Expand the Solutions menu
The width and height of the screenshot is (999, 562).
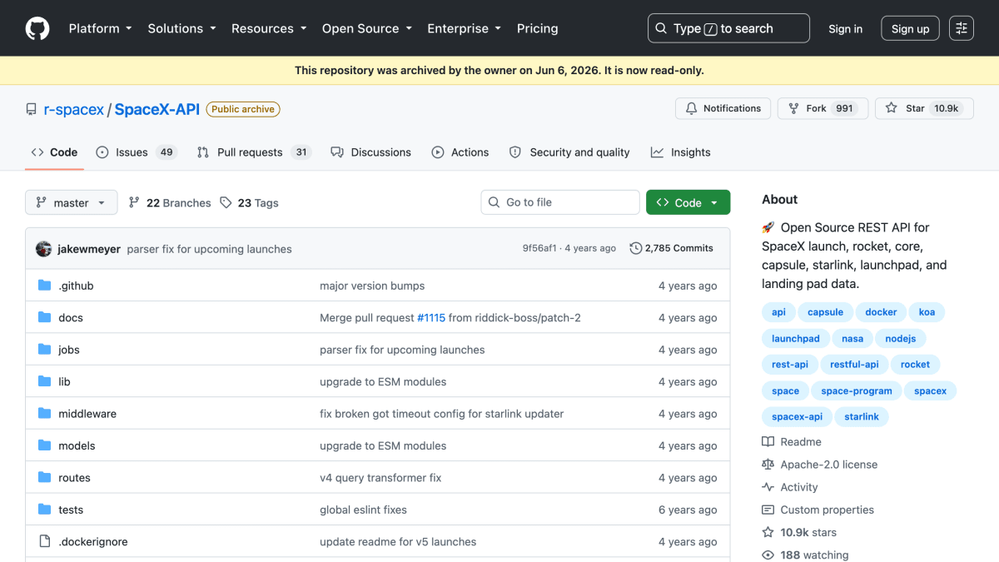point(181,28)
